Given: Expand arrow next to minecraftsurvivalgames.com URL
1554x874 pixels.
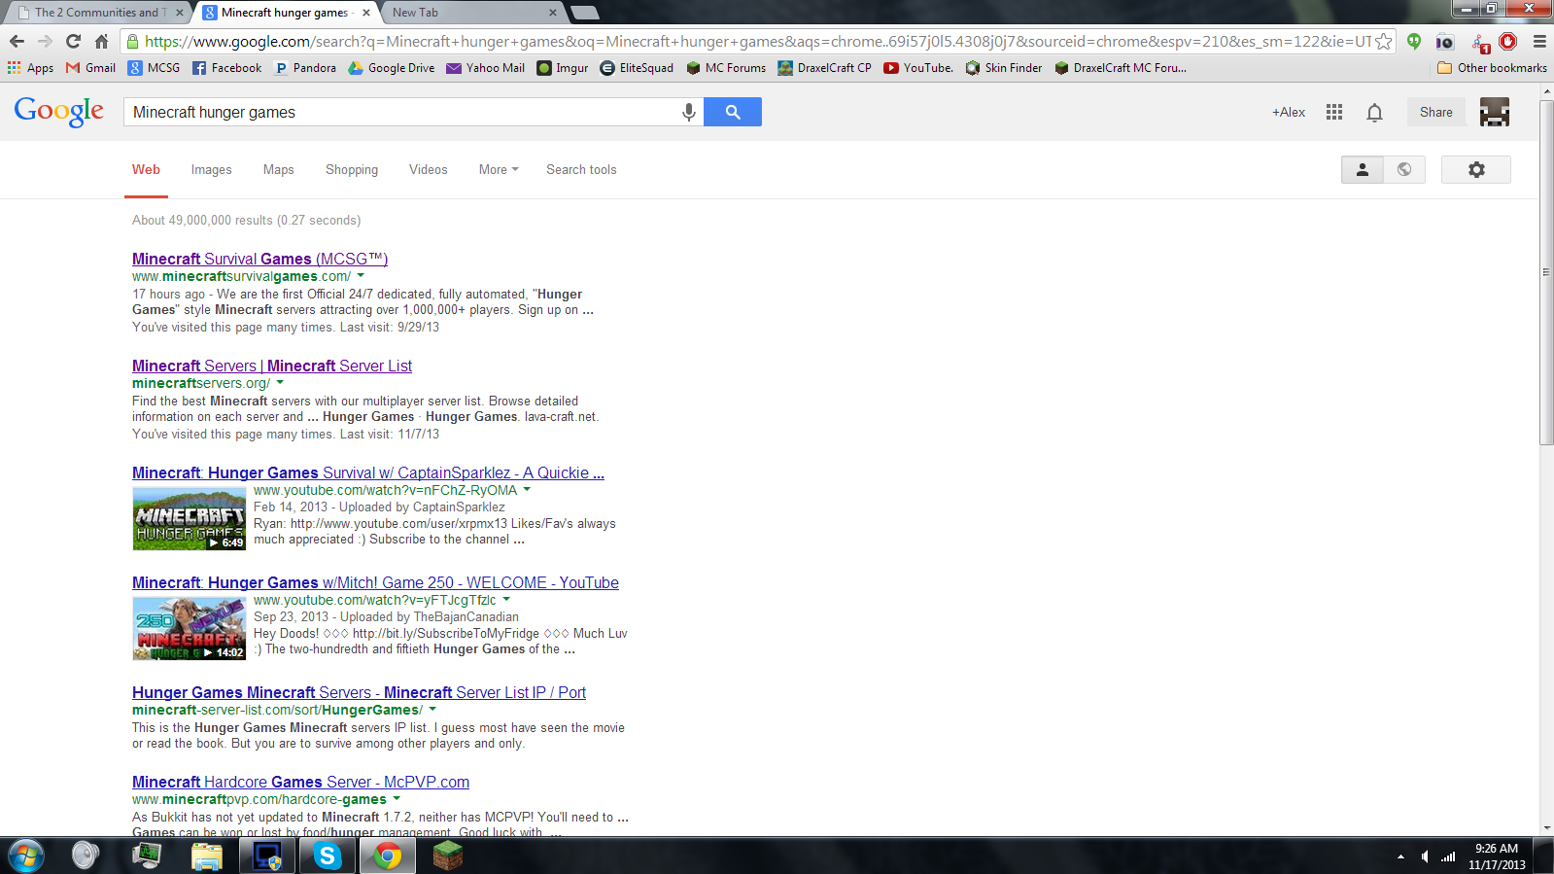Looking at the screenshot, I should coord(361,276).
